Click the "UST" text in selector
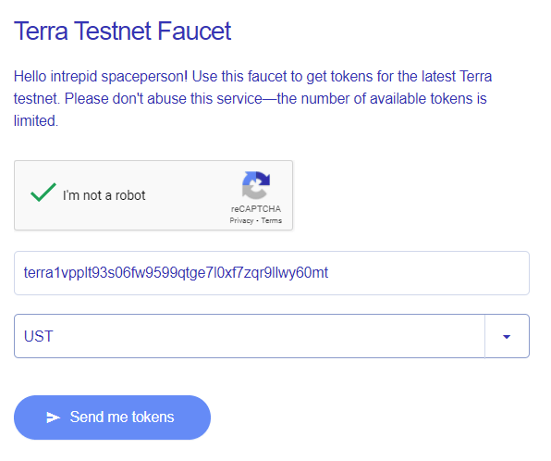Viewport: 551px width, 461px height. (38, 336)
